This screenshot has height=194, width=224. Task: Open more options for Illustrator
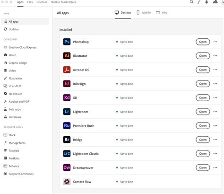215,56
